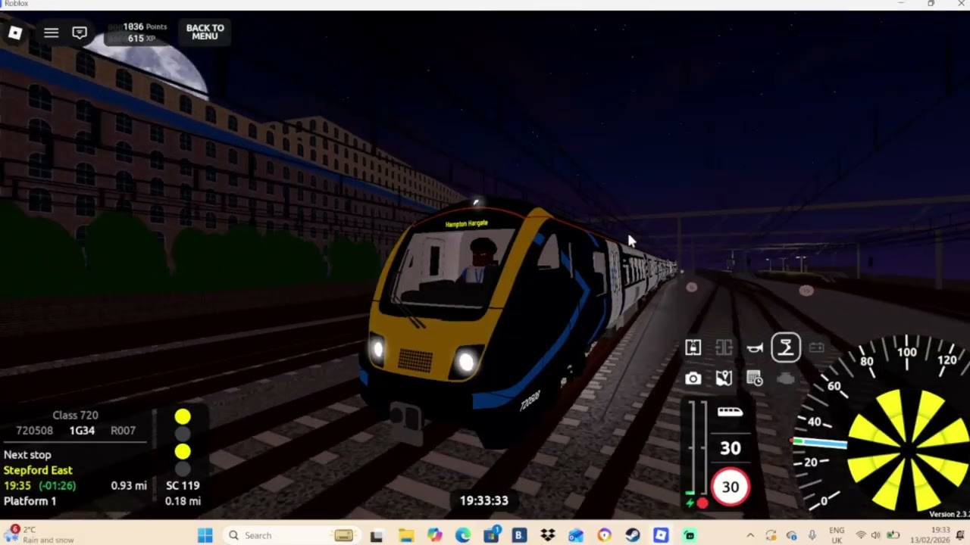The image size is (970, 545).
Task: Click the greyed-out engine icon
Action: click(x=786, y=378)
